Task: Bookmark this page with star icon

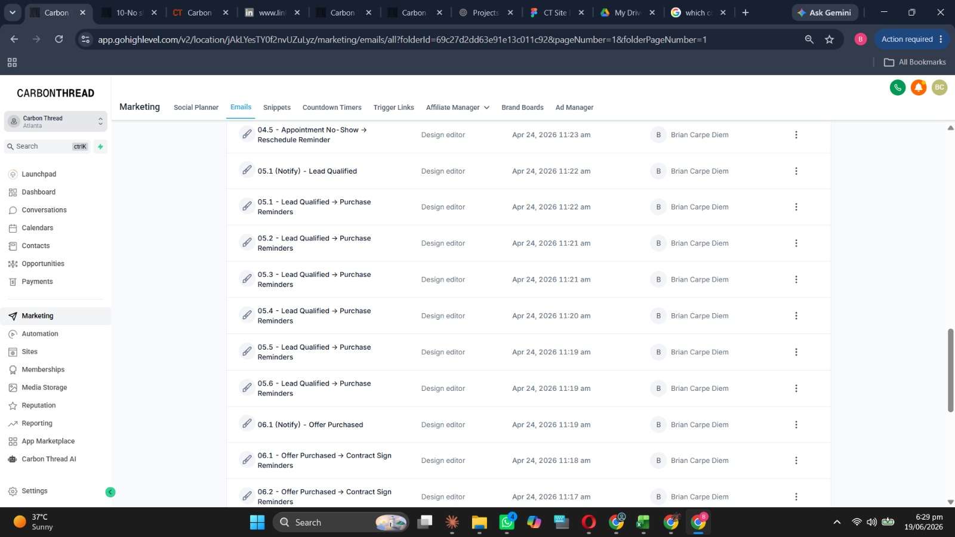Action: [829, 39]
